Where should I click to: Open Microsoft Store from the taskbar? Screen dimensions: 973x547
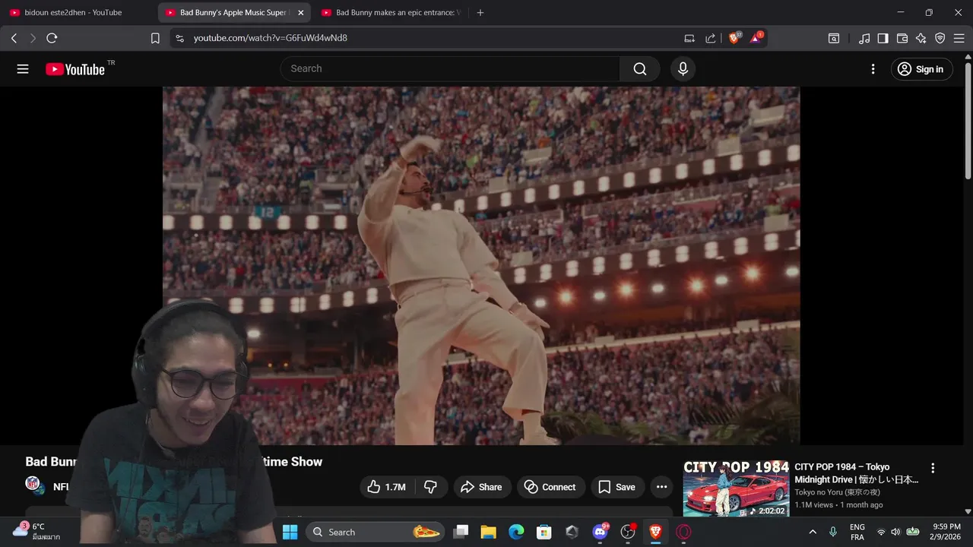[x=544, y=532]
